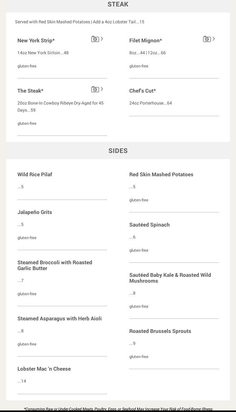Select the Filet Mignon item title
This screenshot has width=236, height=412.
click(x=146, y=40)
